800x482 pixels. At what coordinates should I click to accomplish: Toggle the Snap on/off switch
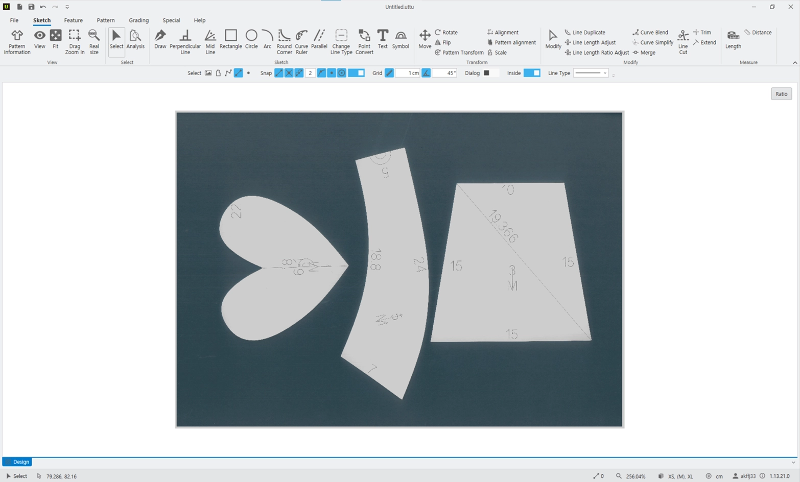[x=356, y=73]
